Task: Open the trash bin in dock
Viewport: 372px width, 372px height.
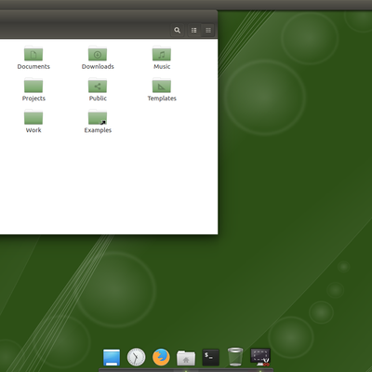Action: [x=235, y=357]
